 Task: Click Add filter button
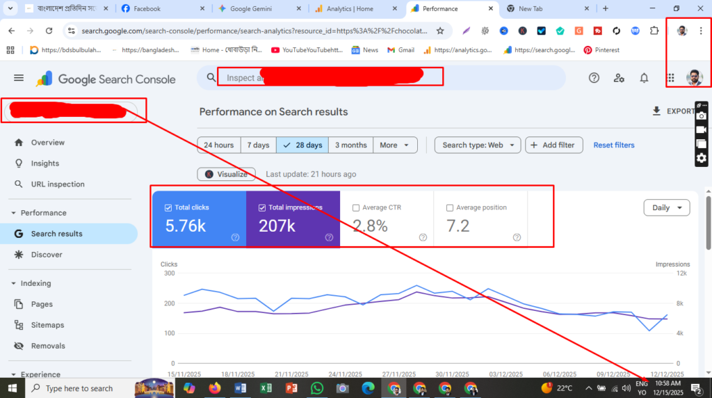(x=554, y=145)
